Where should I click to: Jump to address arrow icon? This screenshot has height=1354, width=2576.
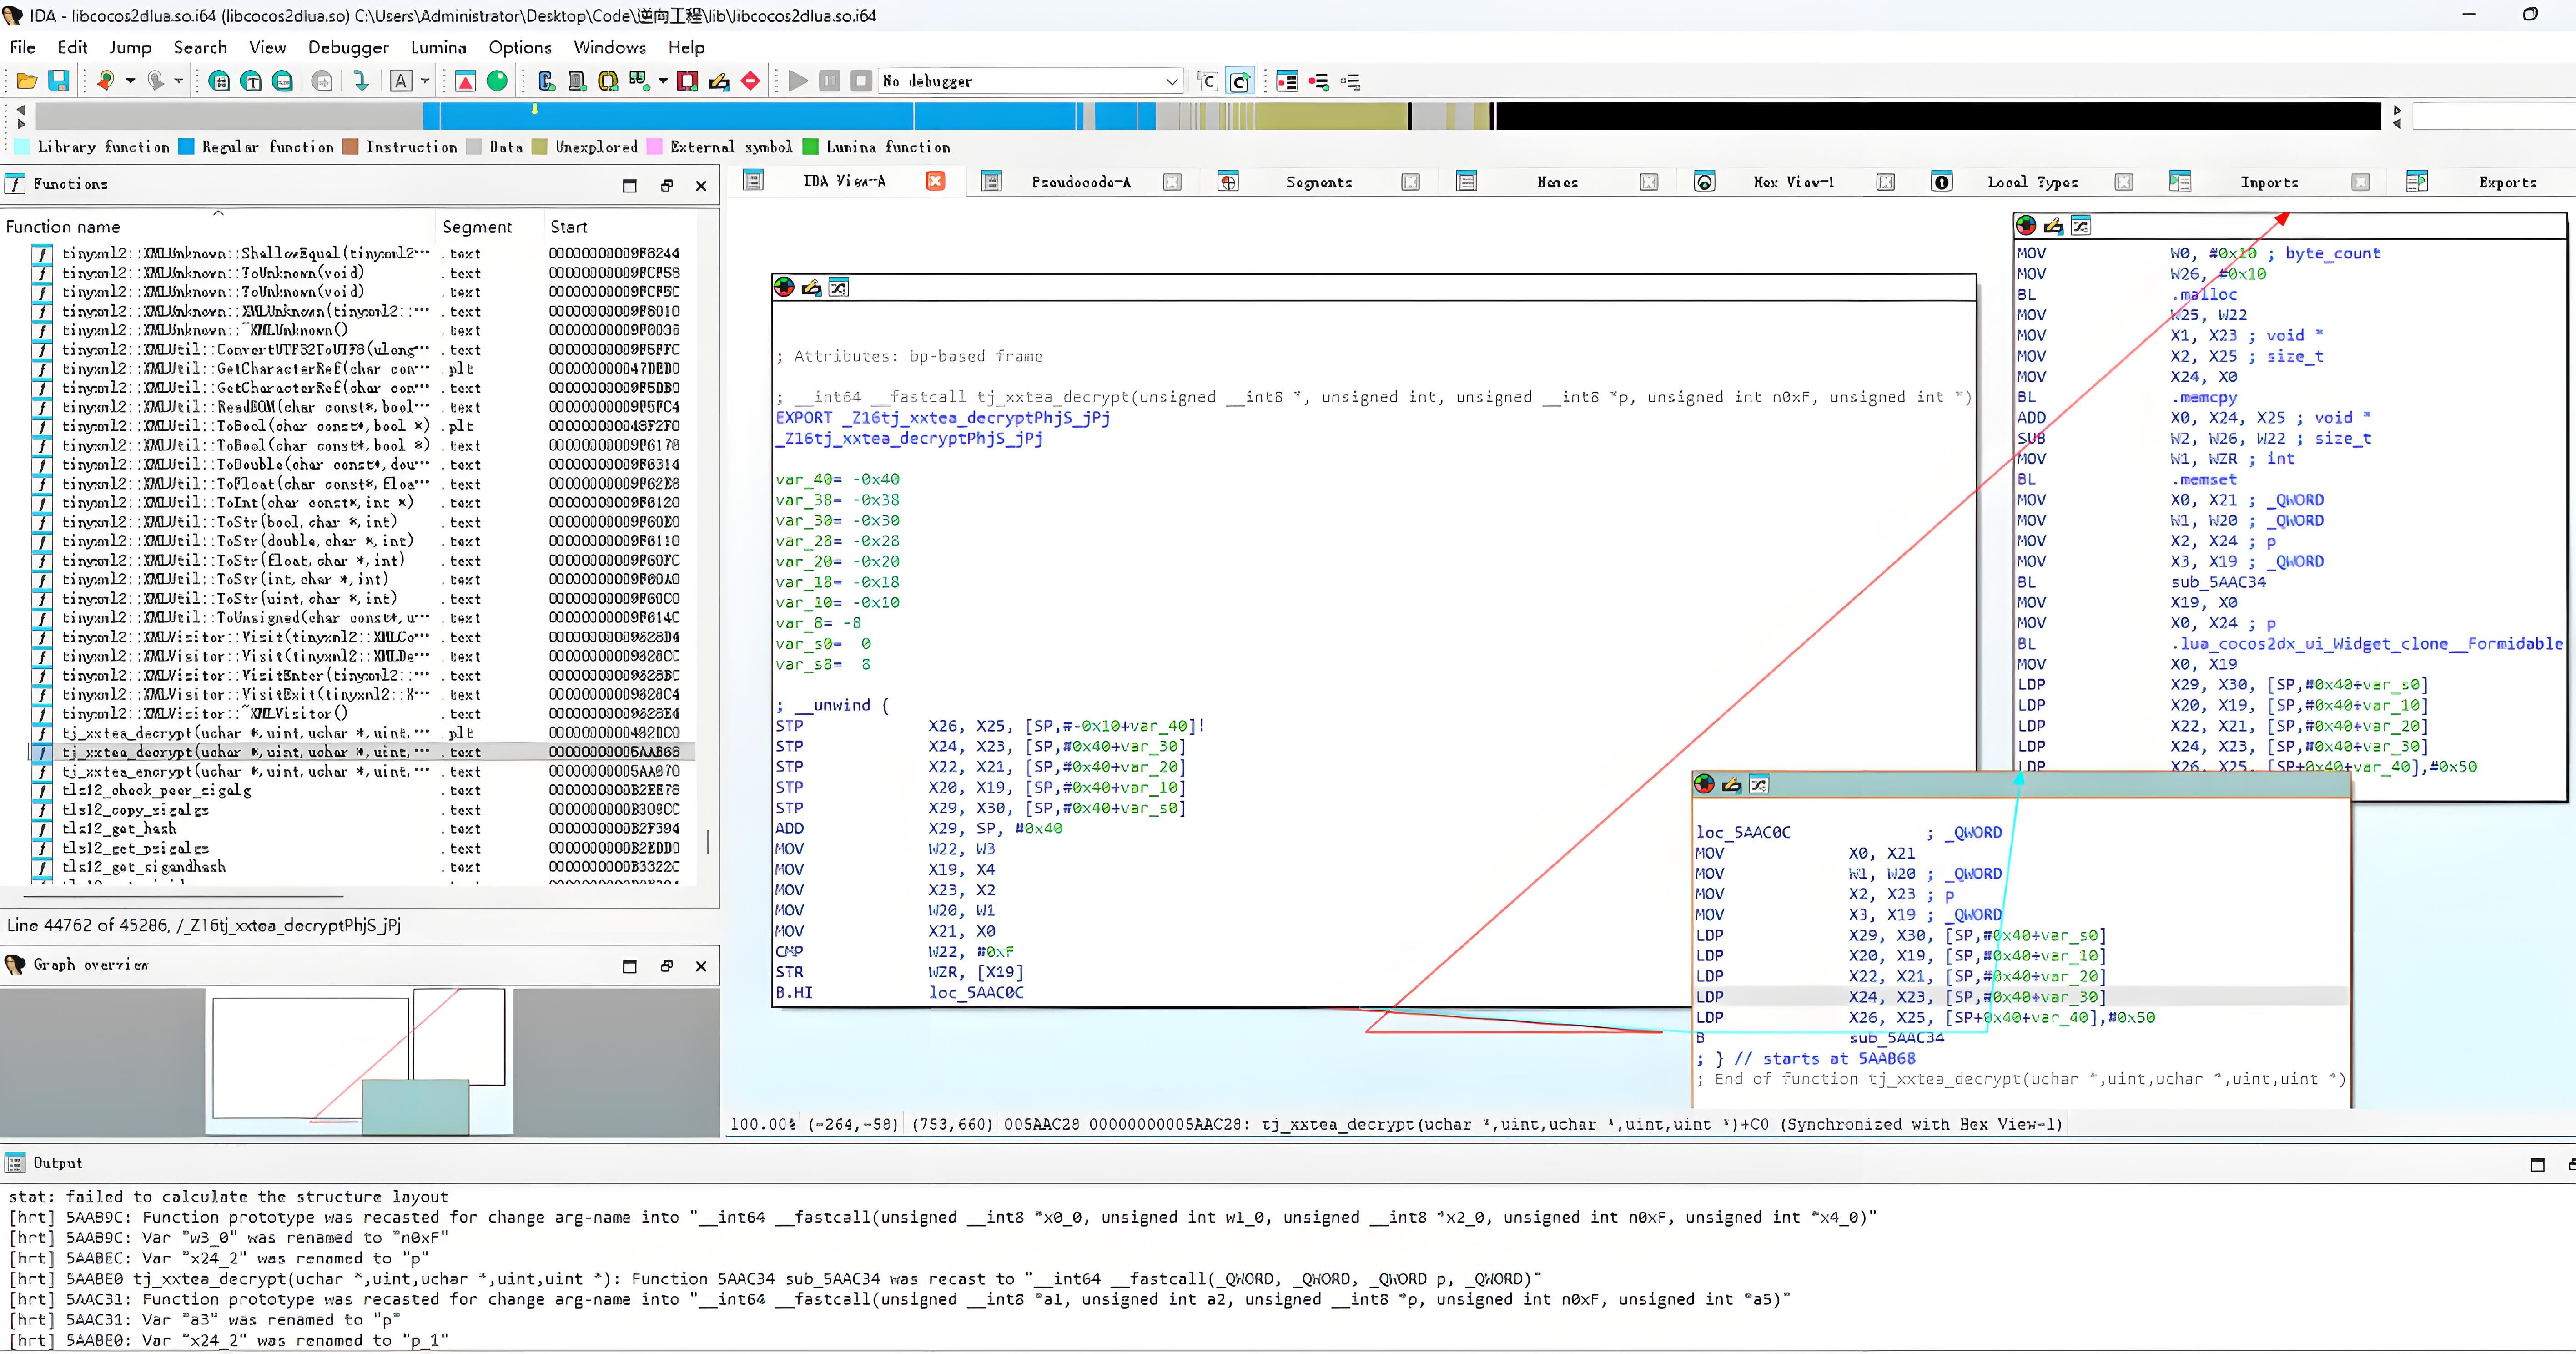tap(361, 81)
